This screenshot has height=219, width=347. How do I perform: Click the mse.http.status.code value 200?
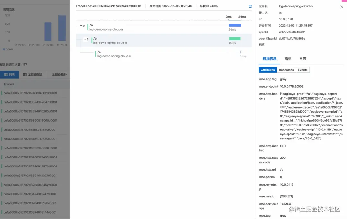[x=283, y=158]
